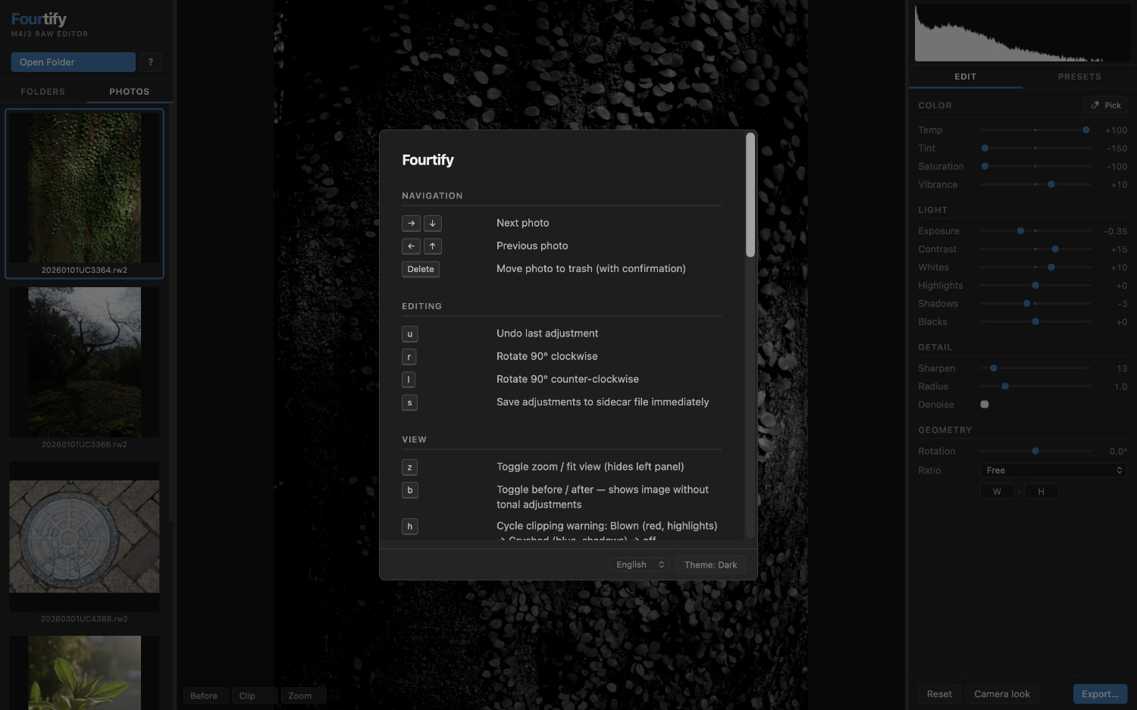Click the help question mark button
The width and height of the screenshot is (1137, 710).
[150, 62]
